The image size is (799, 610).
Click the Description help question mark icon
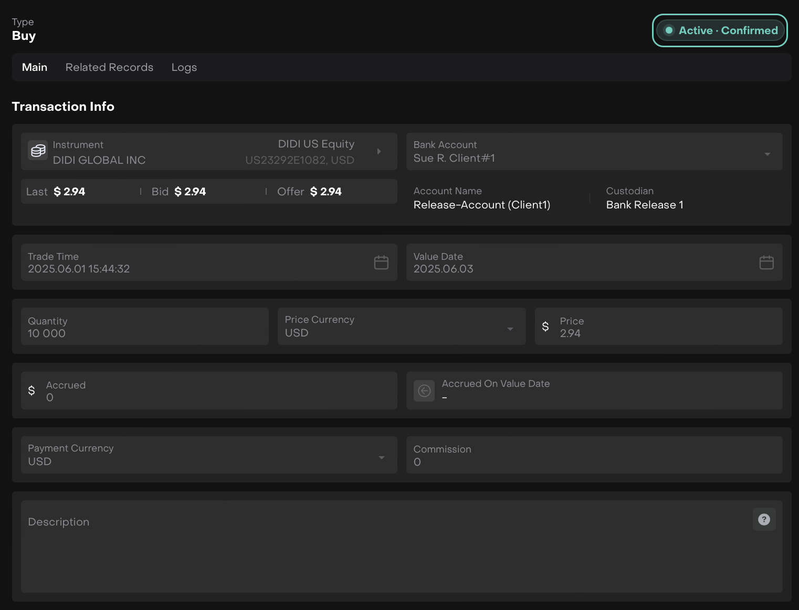(764, 520)
